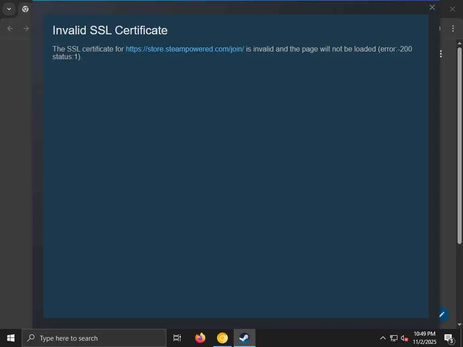This screenshot has height=347, width=463.
Task: Expand the tab search dropdown arrow
Action: 9,9
